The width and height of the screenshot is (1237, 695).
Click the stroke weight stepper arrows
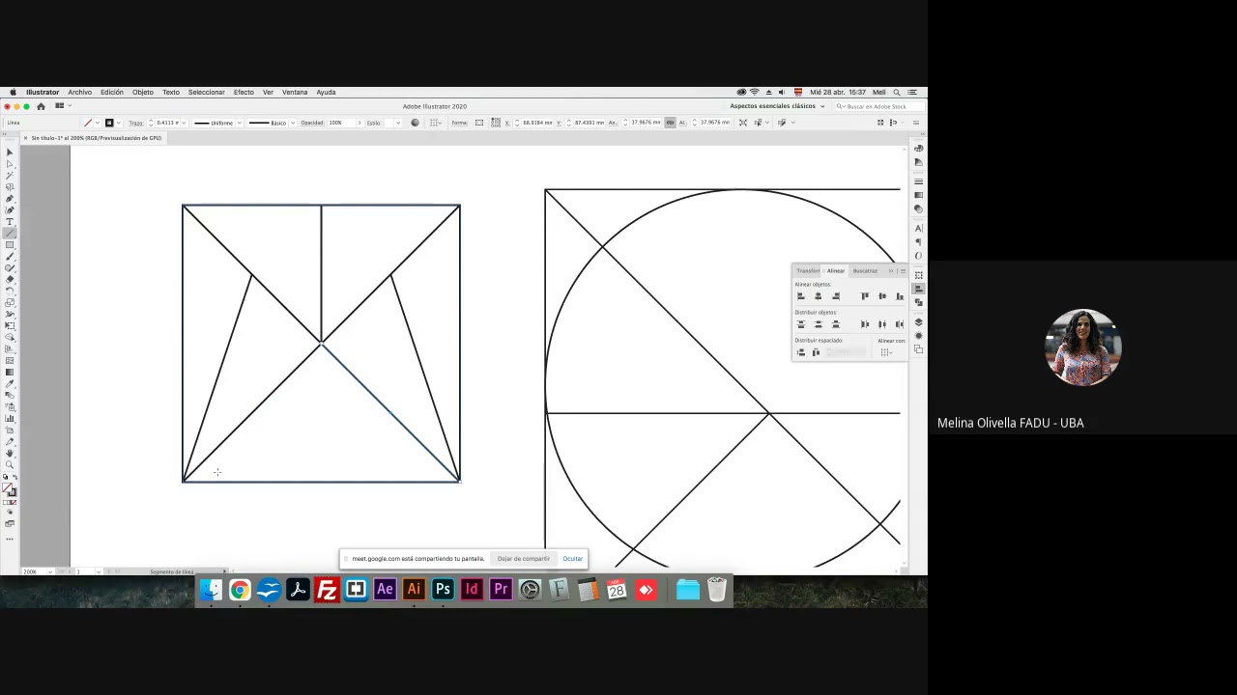pyautogui.click(x=151, y=123)
